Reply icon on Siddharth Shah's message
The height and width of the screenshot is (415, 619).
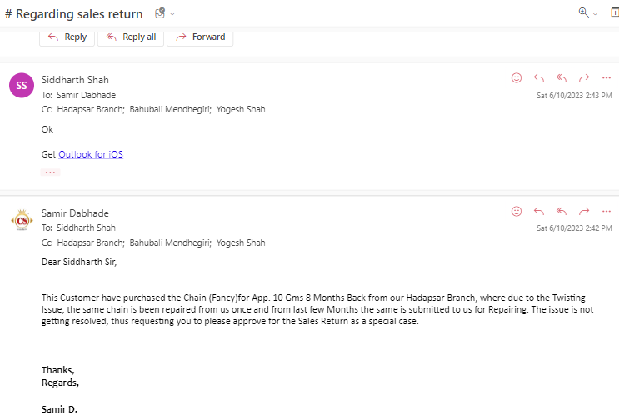(x=539, y=77)
